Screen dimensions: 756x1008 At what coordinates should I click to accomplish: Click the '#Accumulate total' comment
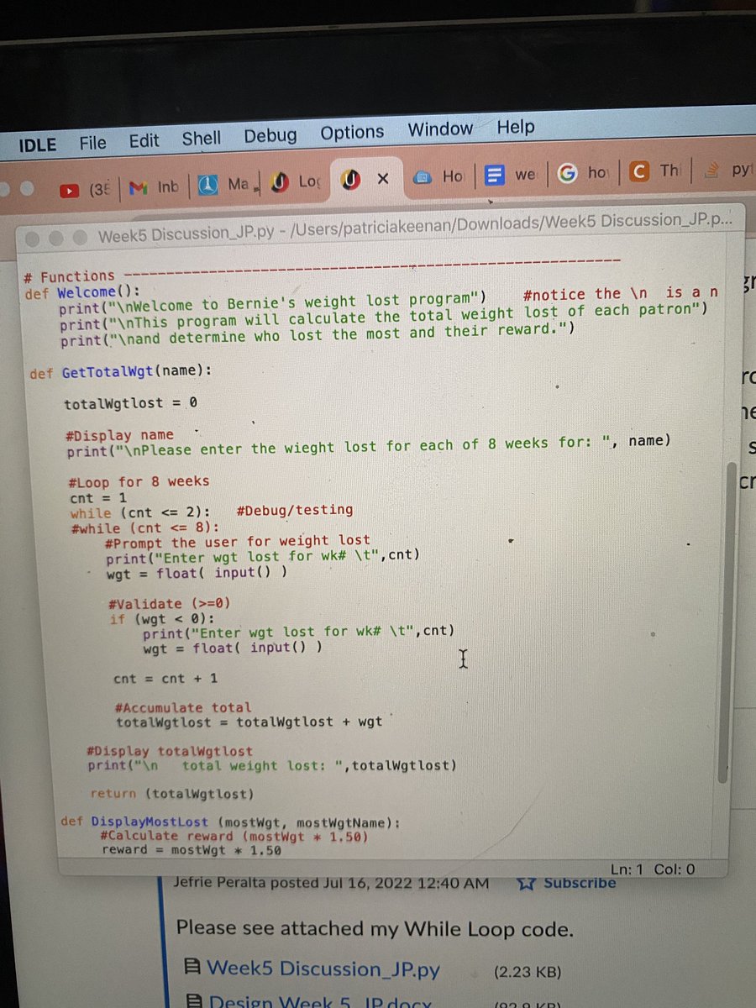183,707
